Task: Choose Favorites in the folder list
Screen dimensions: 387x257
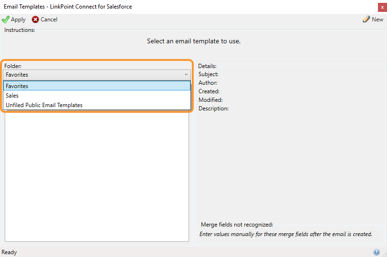Action: coord(97,86)
